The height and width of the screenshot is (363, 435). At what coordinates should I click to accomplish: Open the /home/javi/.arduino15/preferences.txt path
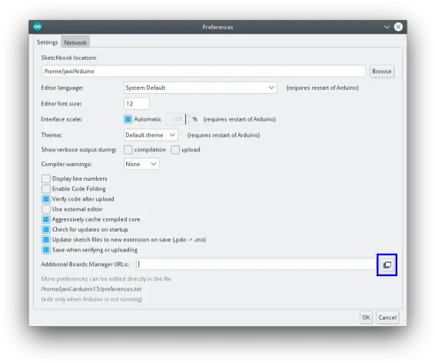pyautogui.click(x=91, y=289)
